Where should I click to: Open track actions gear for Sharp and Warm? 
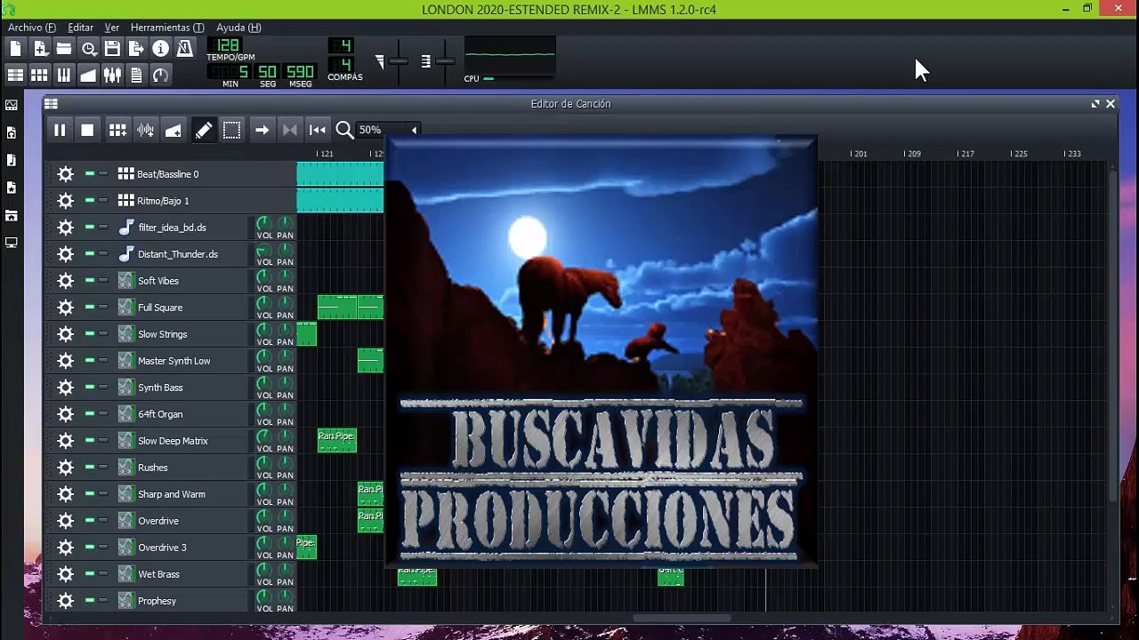point(65,494)
